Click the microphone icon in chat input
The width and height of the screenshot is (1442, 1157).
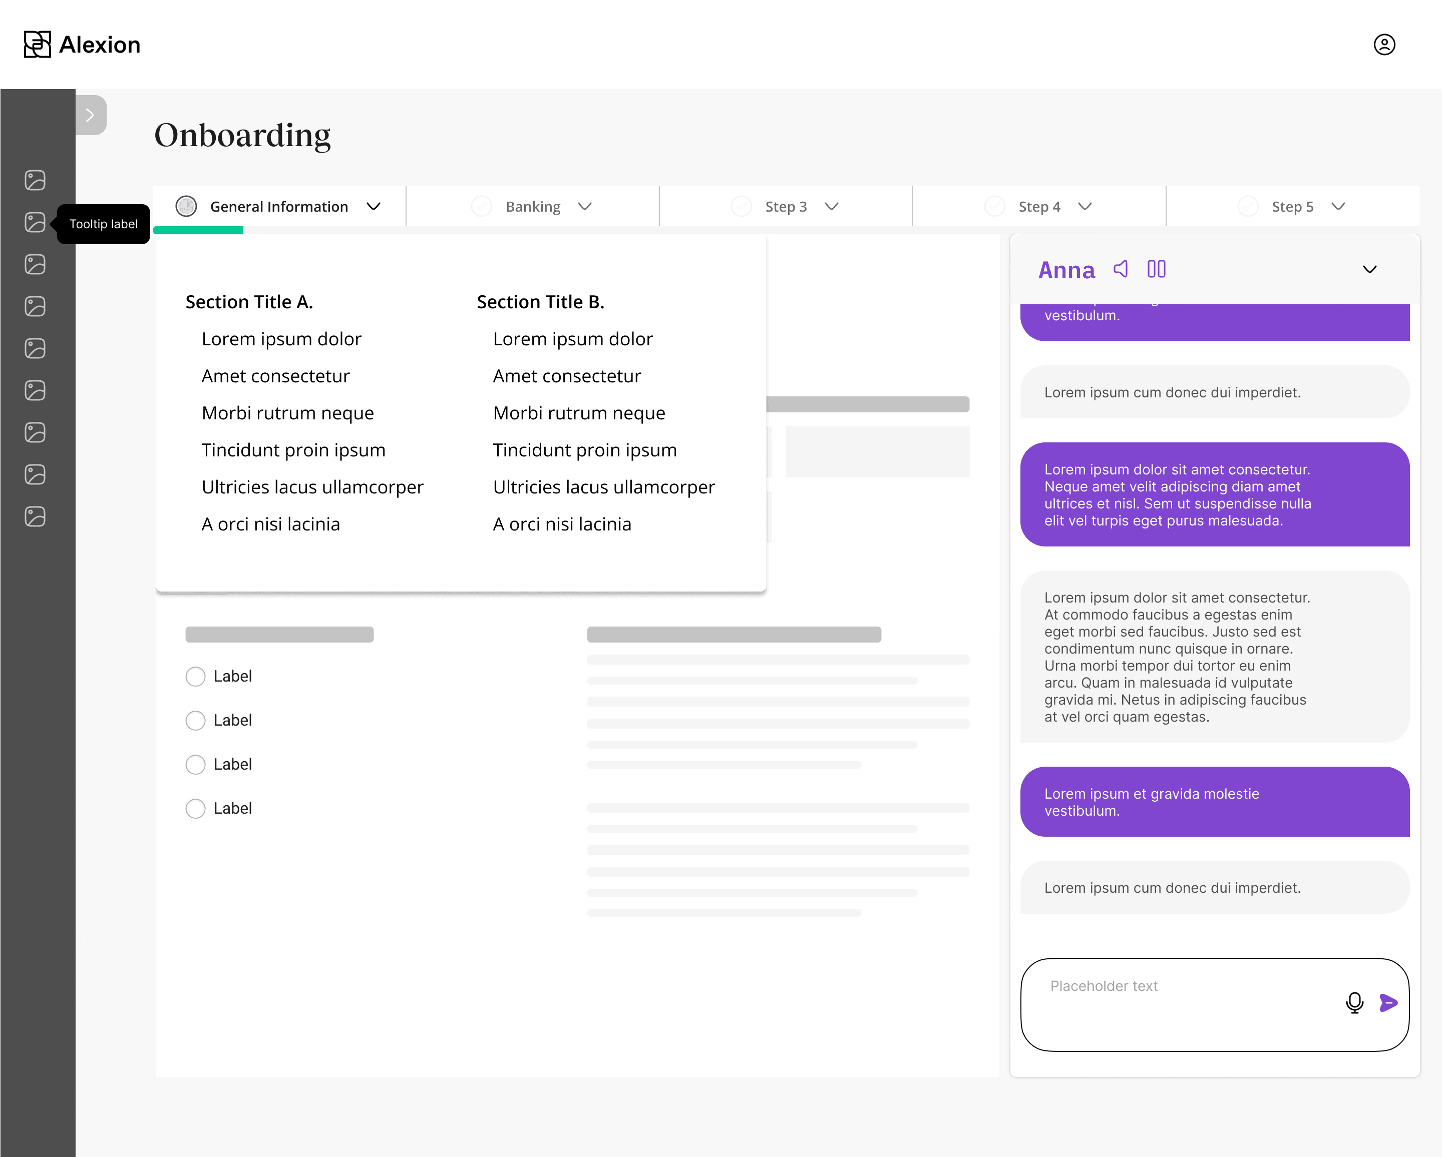click(1354, 1002)
